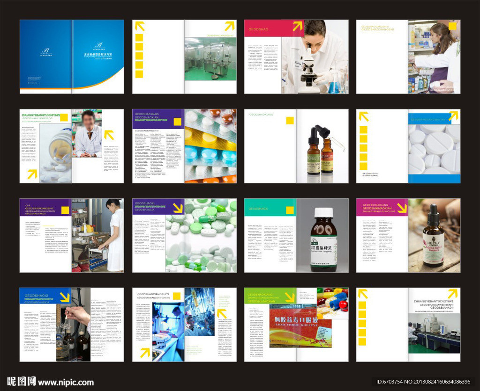Viewport: 480px width, 391px height.
Task: Select the purple GEODSHAOXIANG header block
Action: click(158, 118)
